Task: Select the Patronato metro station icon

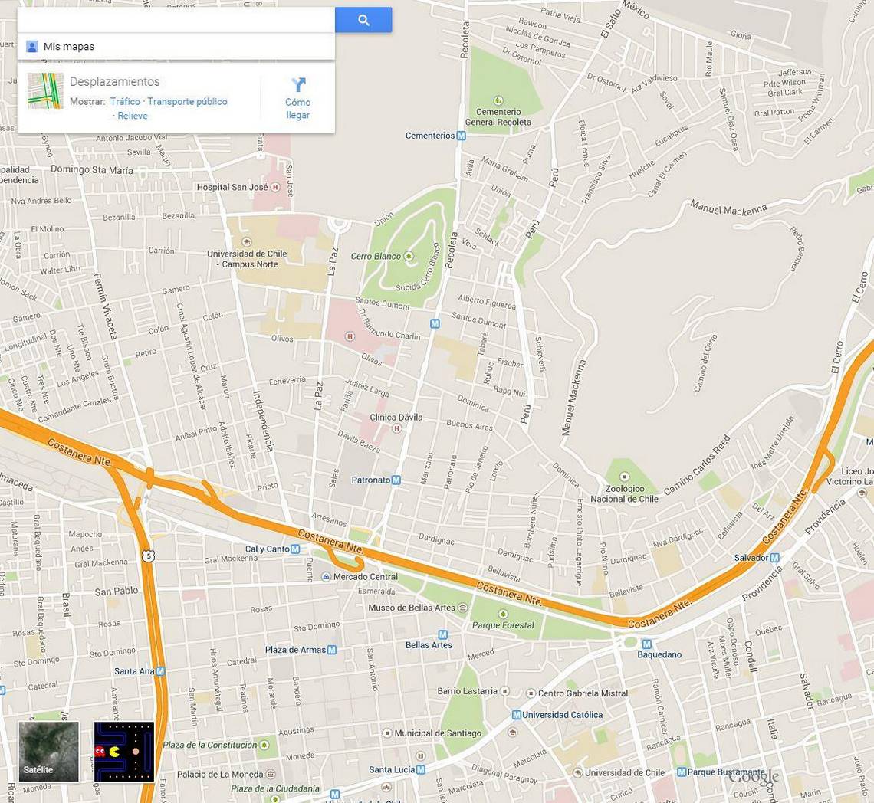Action: 396,480
